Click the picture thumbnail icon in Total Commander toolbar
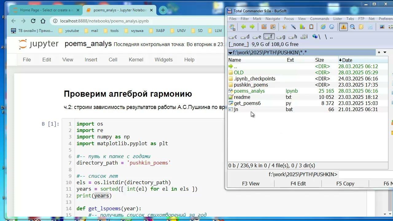 382,27
